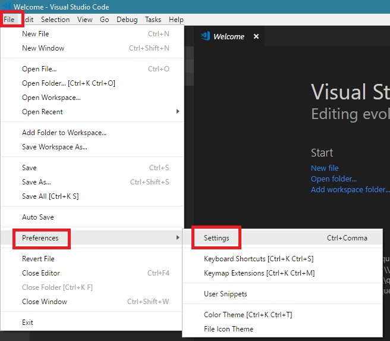Viewport: 390px width, 341px height.
Task: Click the VS Code icon on Welcome tab
Action: pos(205,36)
